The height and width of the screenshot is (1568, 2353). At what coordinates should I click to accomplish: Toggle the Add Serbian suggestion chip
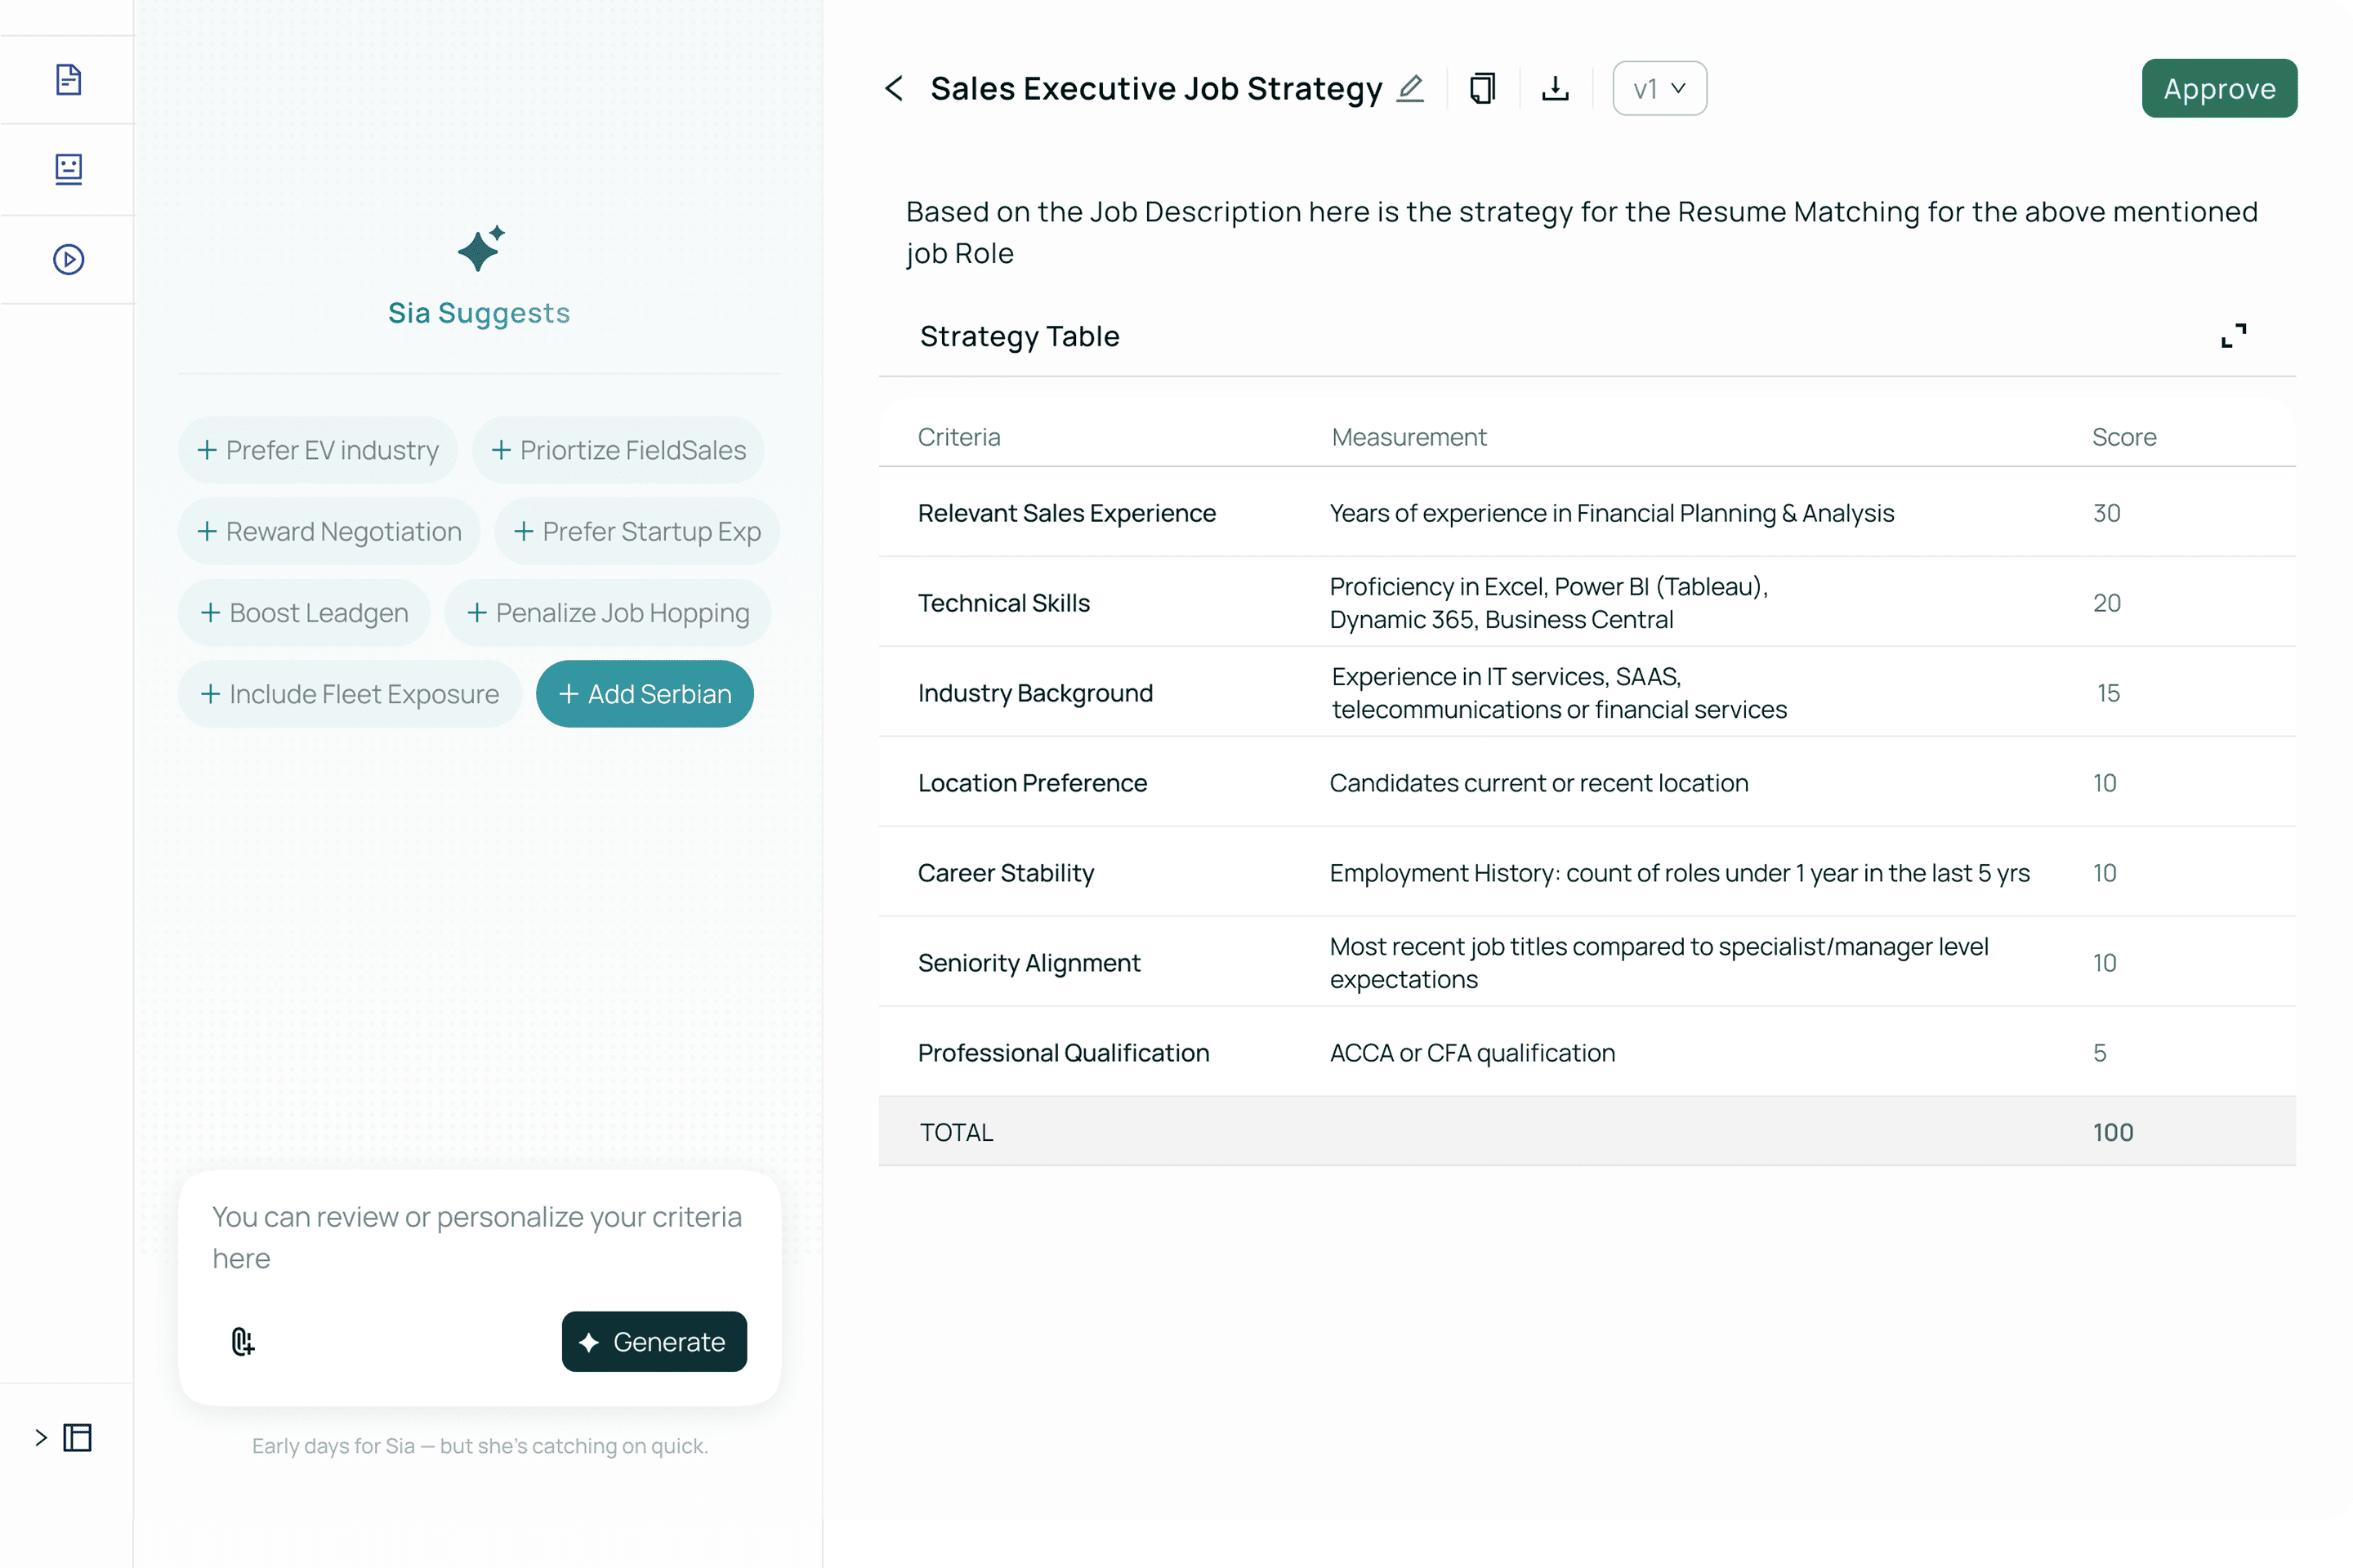pos(645,694)
